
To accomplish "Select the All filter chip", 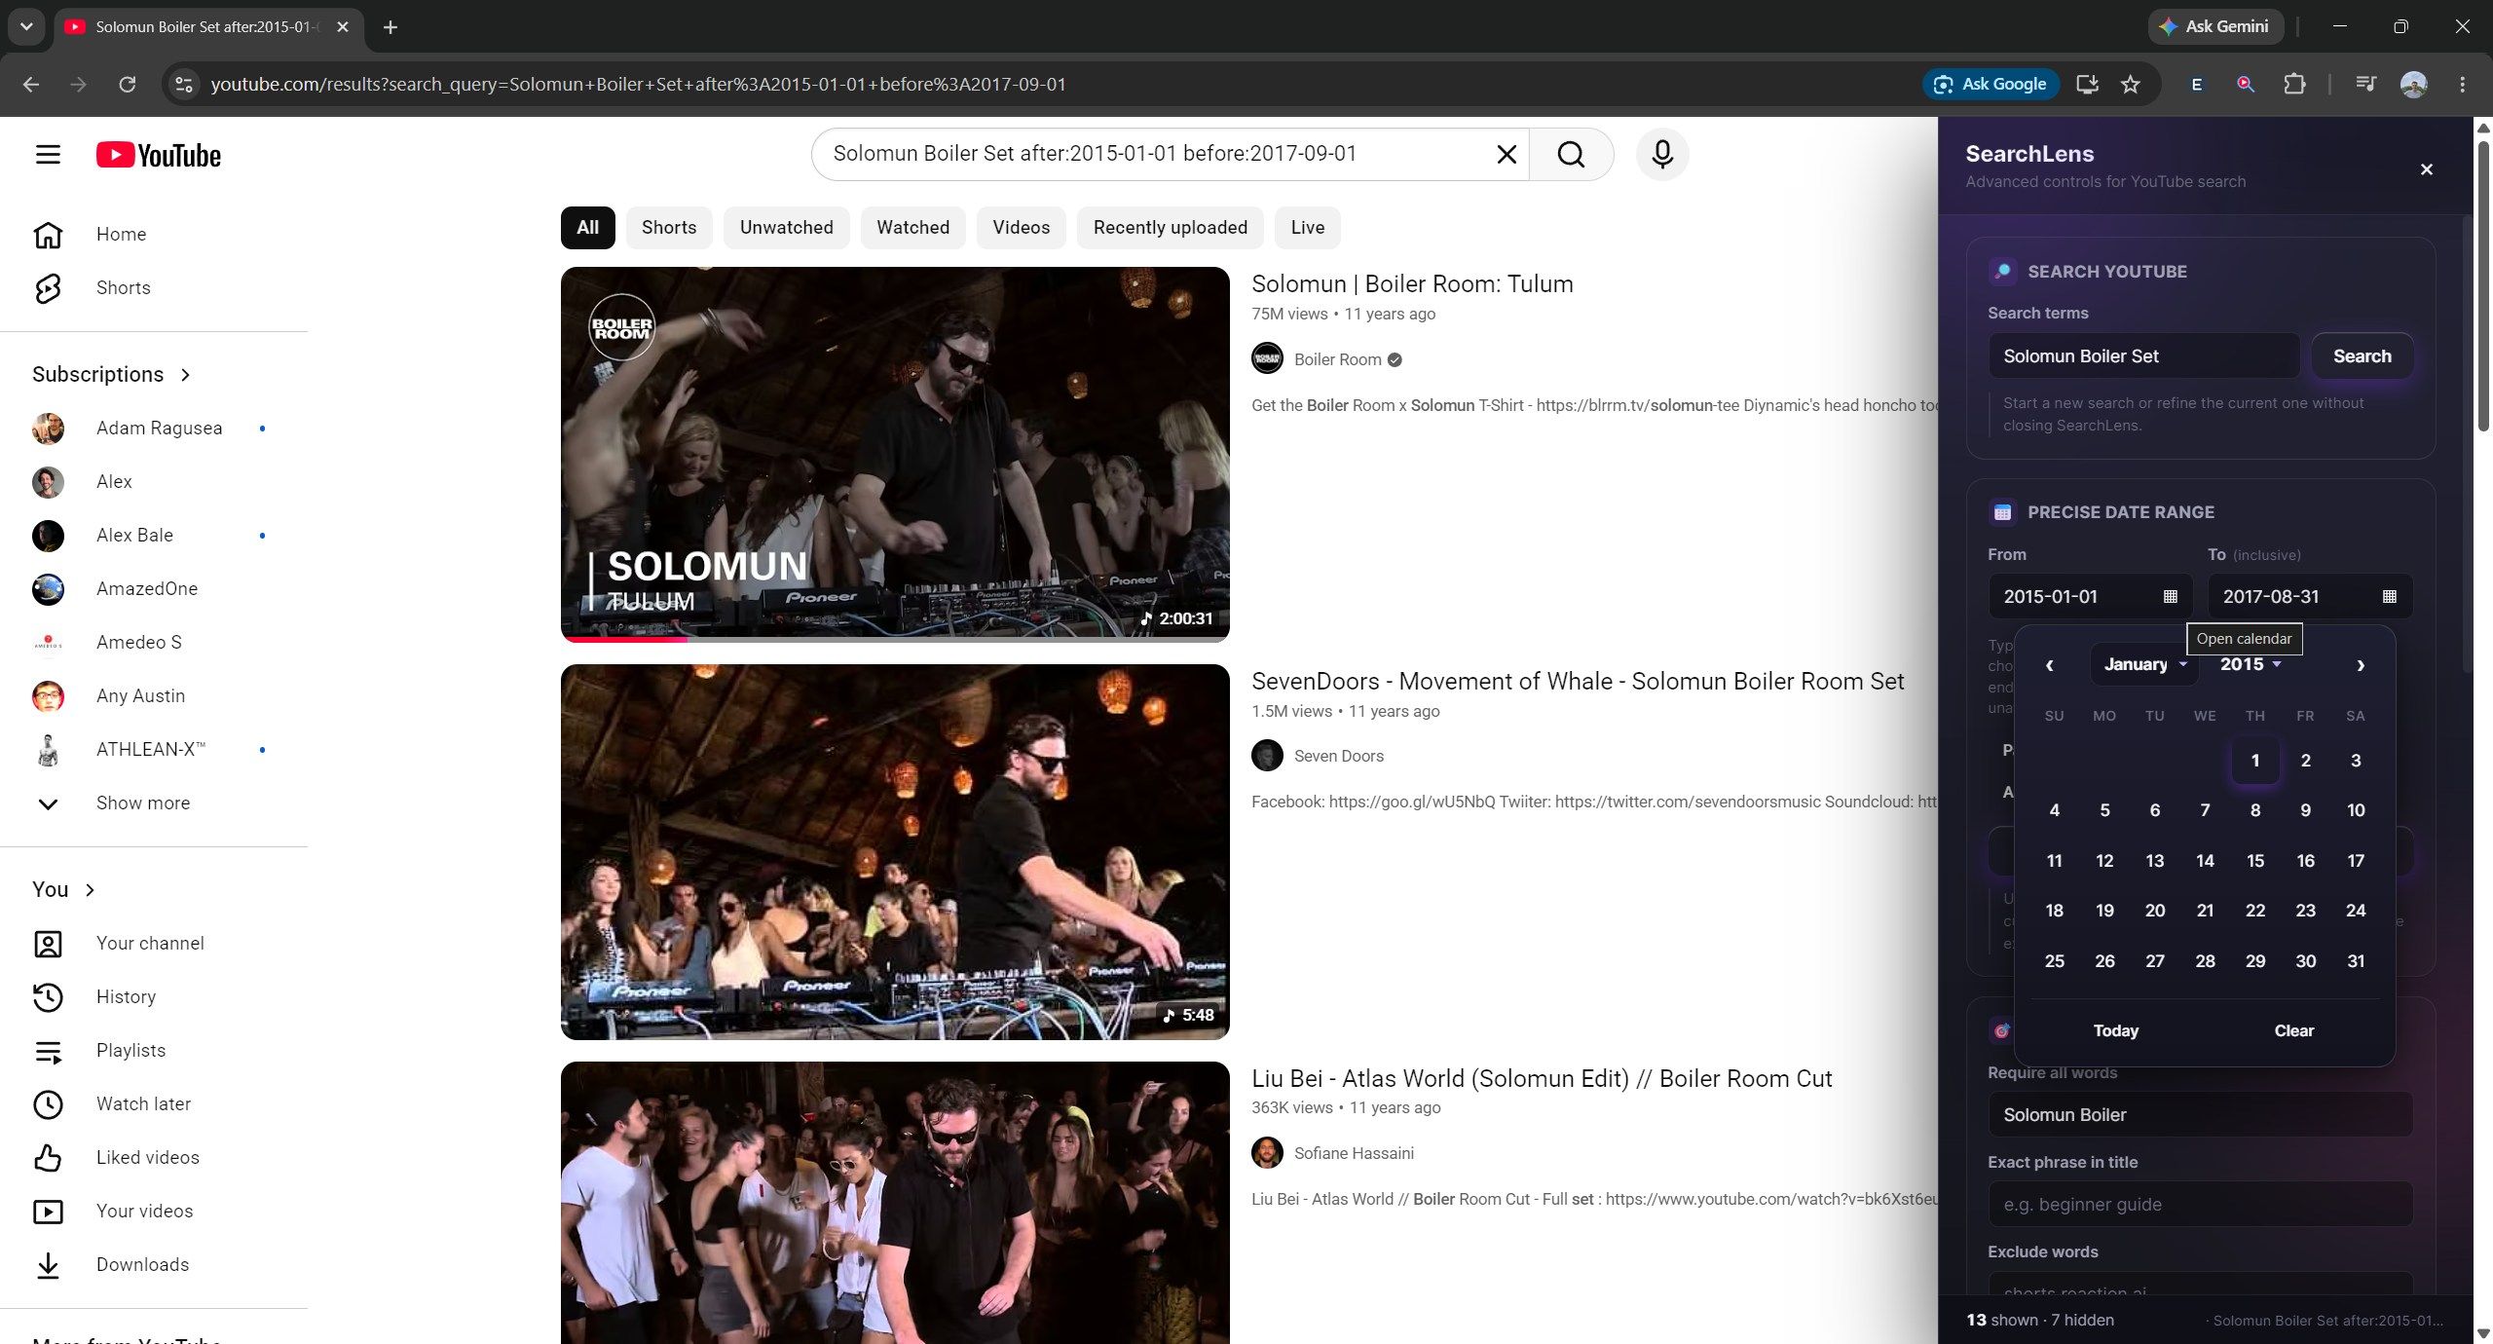I will tap(587, 228).
